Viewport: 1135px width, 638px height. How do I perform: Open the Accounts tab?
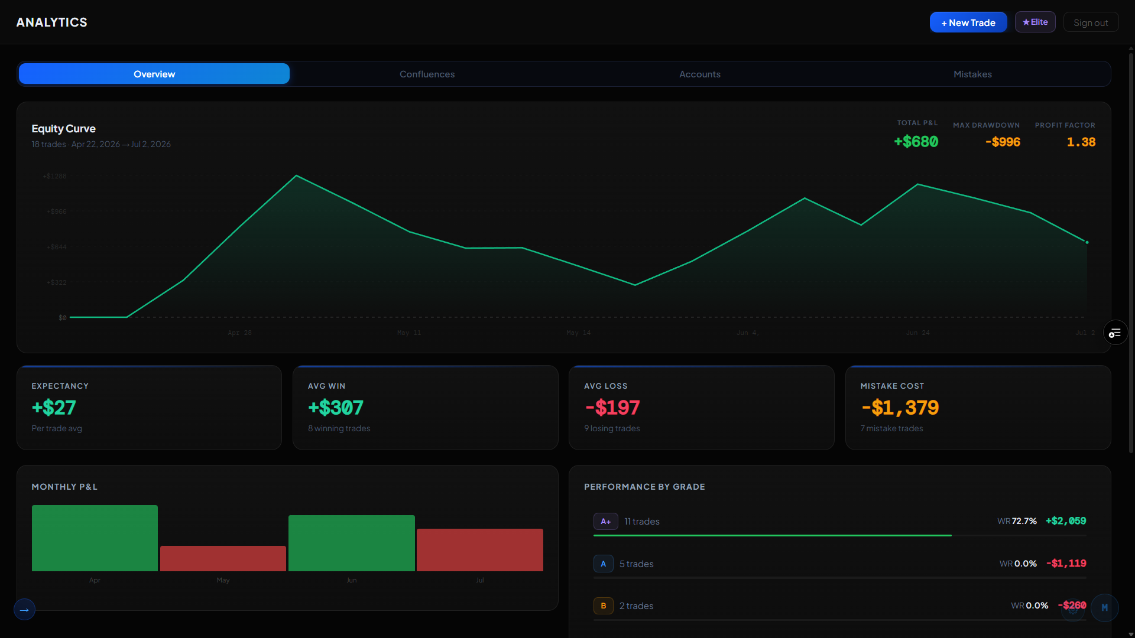(x=700, y=74)
